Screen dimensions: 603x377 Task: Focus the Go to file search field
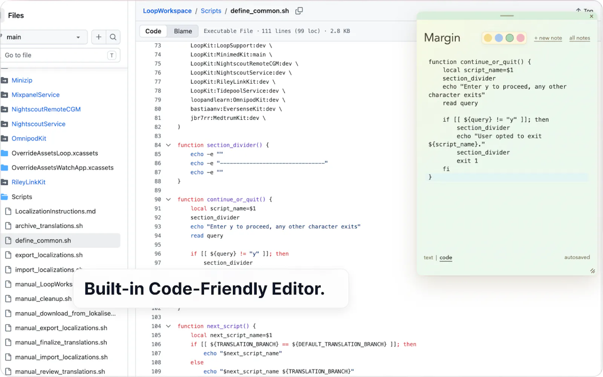pos(60,55)
